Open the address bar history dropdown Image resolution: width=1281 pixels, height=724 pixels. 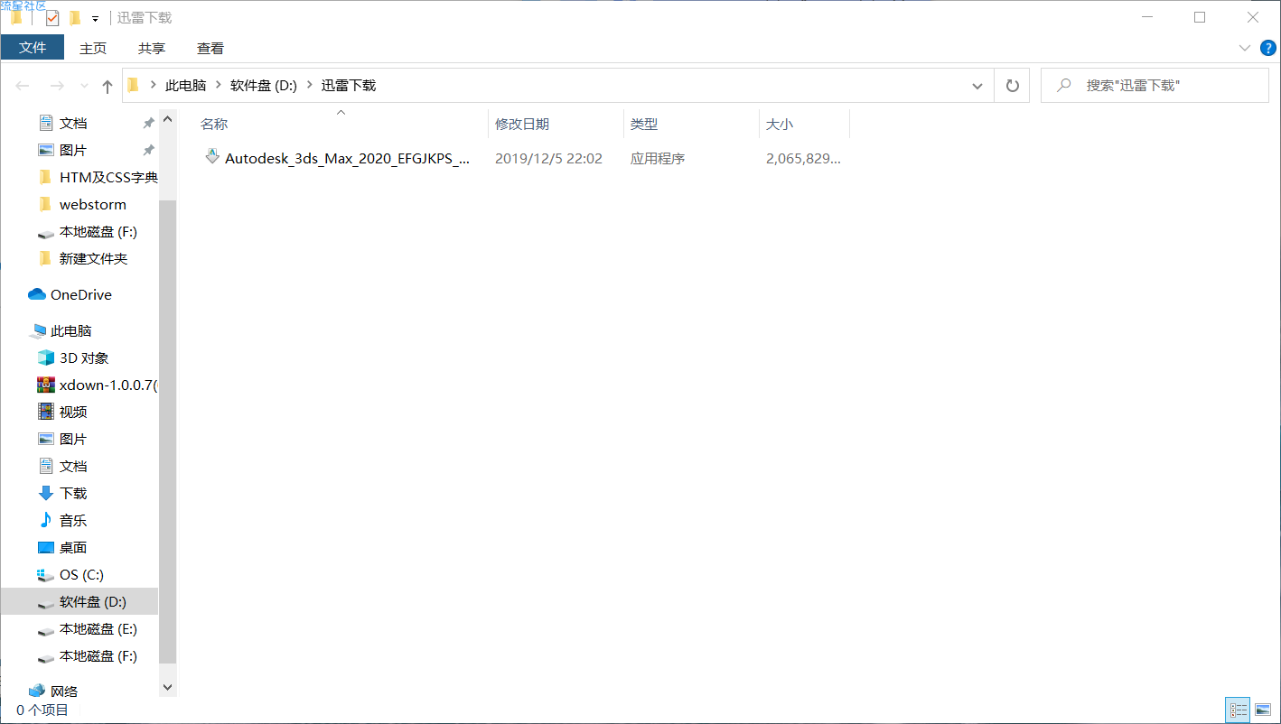[x=977, y=86]
